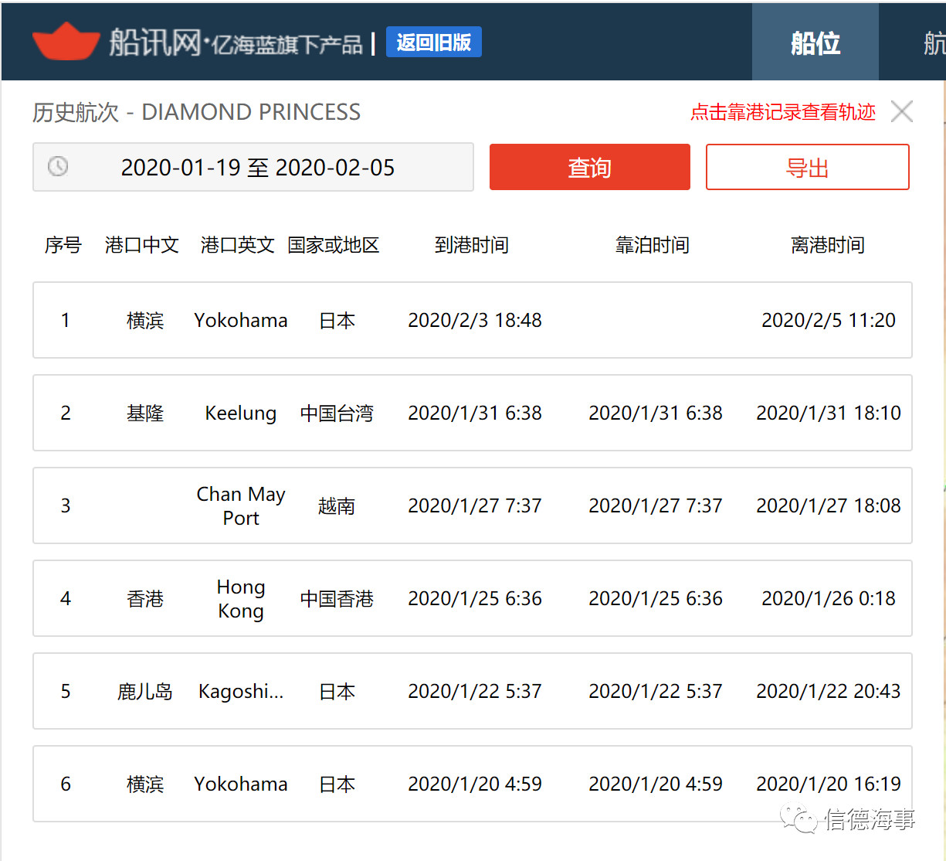Image resolution: width=946 pixels, height=861 pixels.
Task: Close the history voyage panel
Action: click(x=901, y=111)
